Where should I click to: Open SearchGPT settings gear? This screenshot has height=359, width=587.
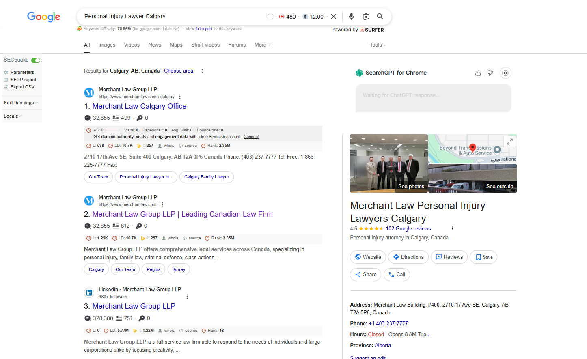pyautogui.click(x=505, y=73)
